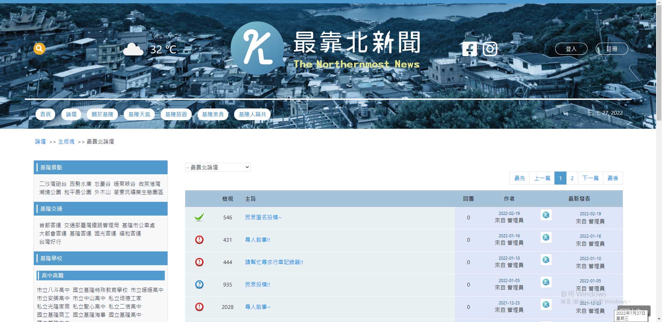
Task: Select the 論壇 navigation menu item
Action: pyautogui.click(x=71, y=114)
